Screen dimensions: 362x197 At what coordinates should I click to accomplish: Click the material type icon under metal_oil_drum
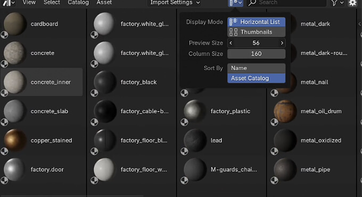(274, 122)
